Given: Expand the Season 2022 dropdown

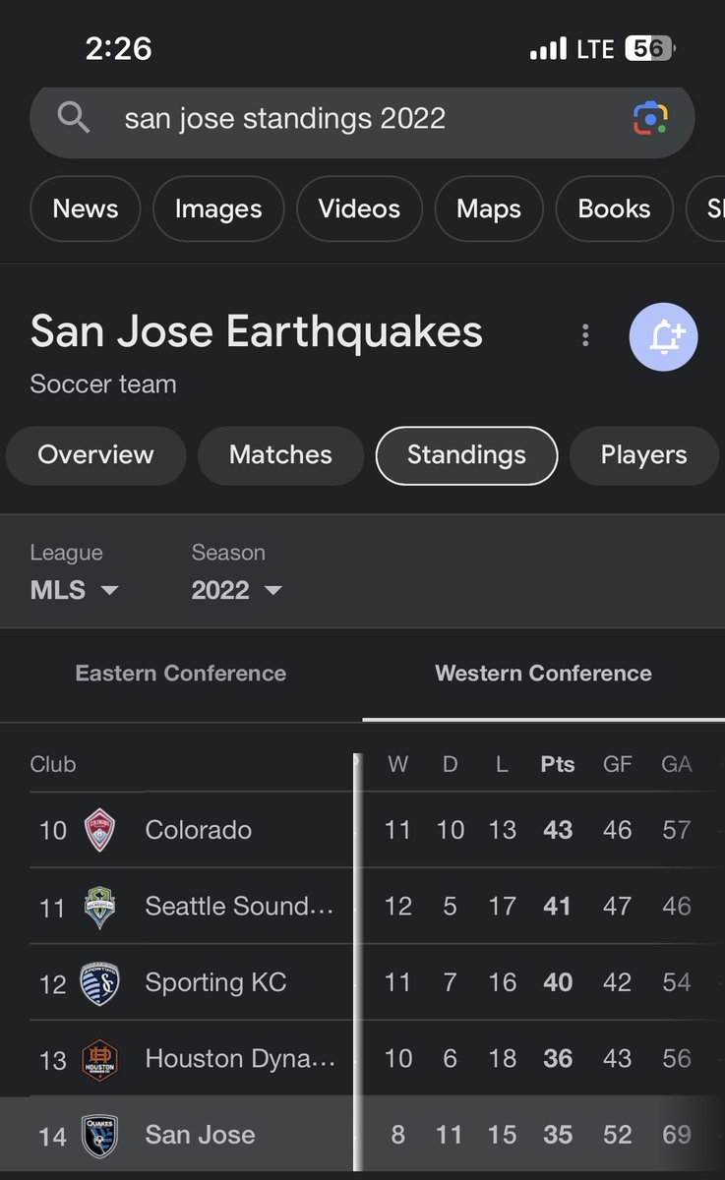Looking at the screenshot, I should pos(236,590).
